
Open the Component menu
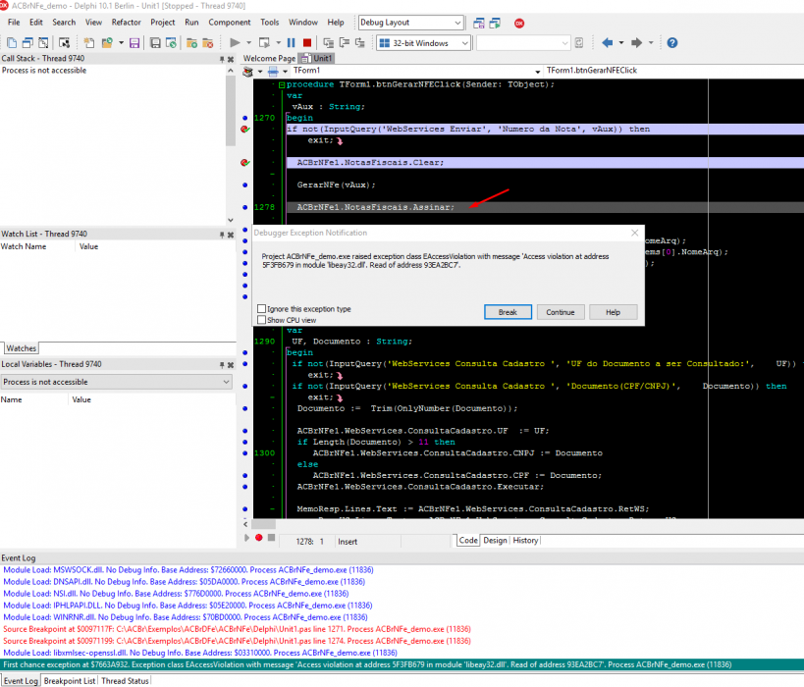click(229, 22)
